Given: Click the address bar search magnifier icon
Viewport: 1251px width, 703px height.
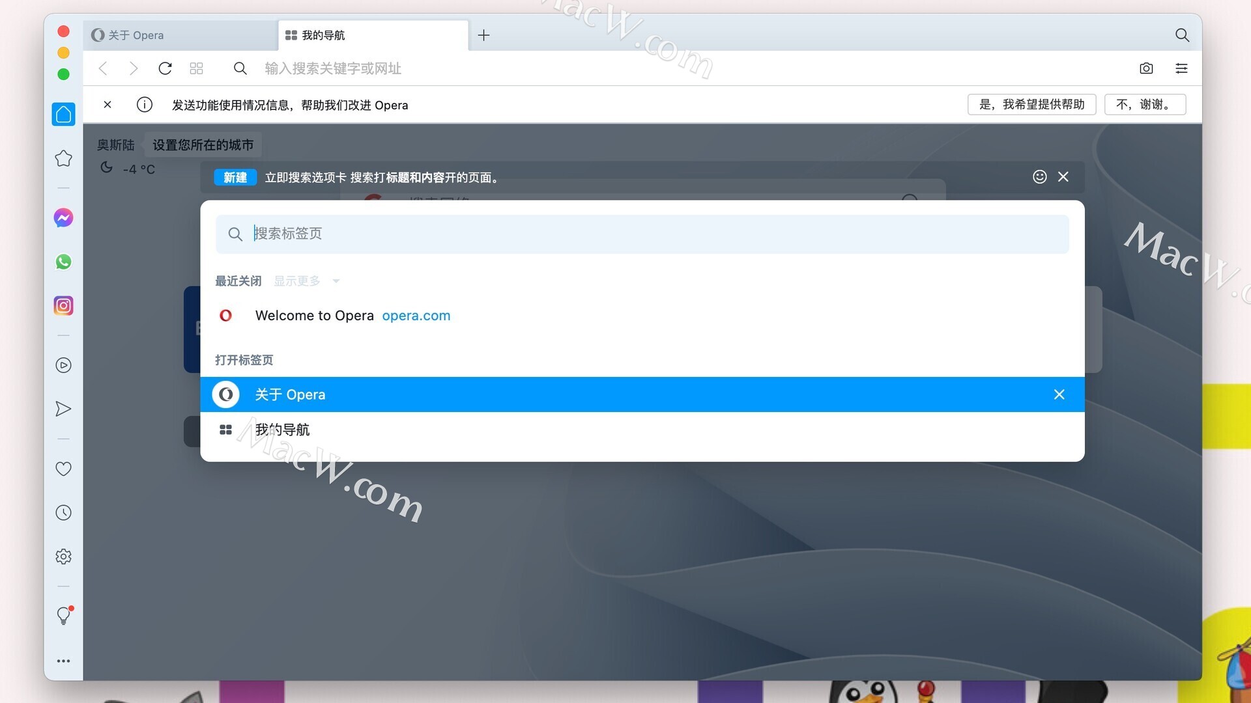Looking at the screenshot, I should click(240, 68).
